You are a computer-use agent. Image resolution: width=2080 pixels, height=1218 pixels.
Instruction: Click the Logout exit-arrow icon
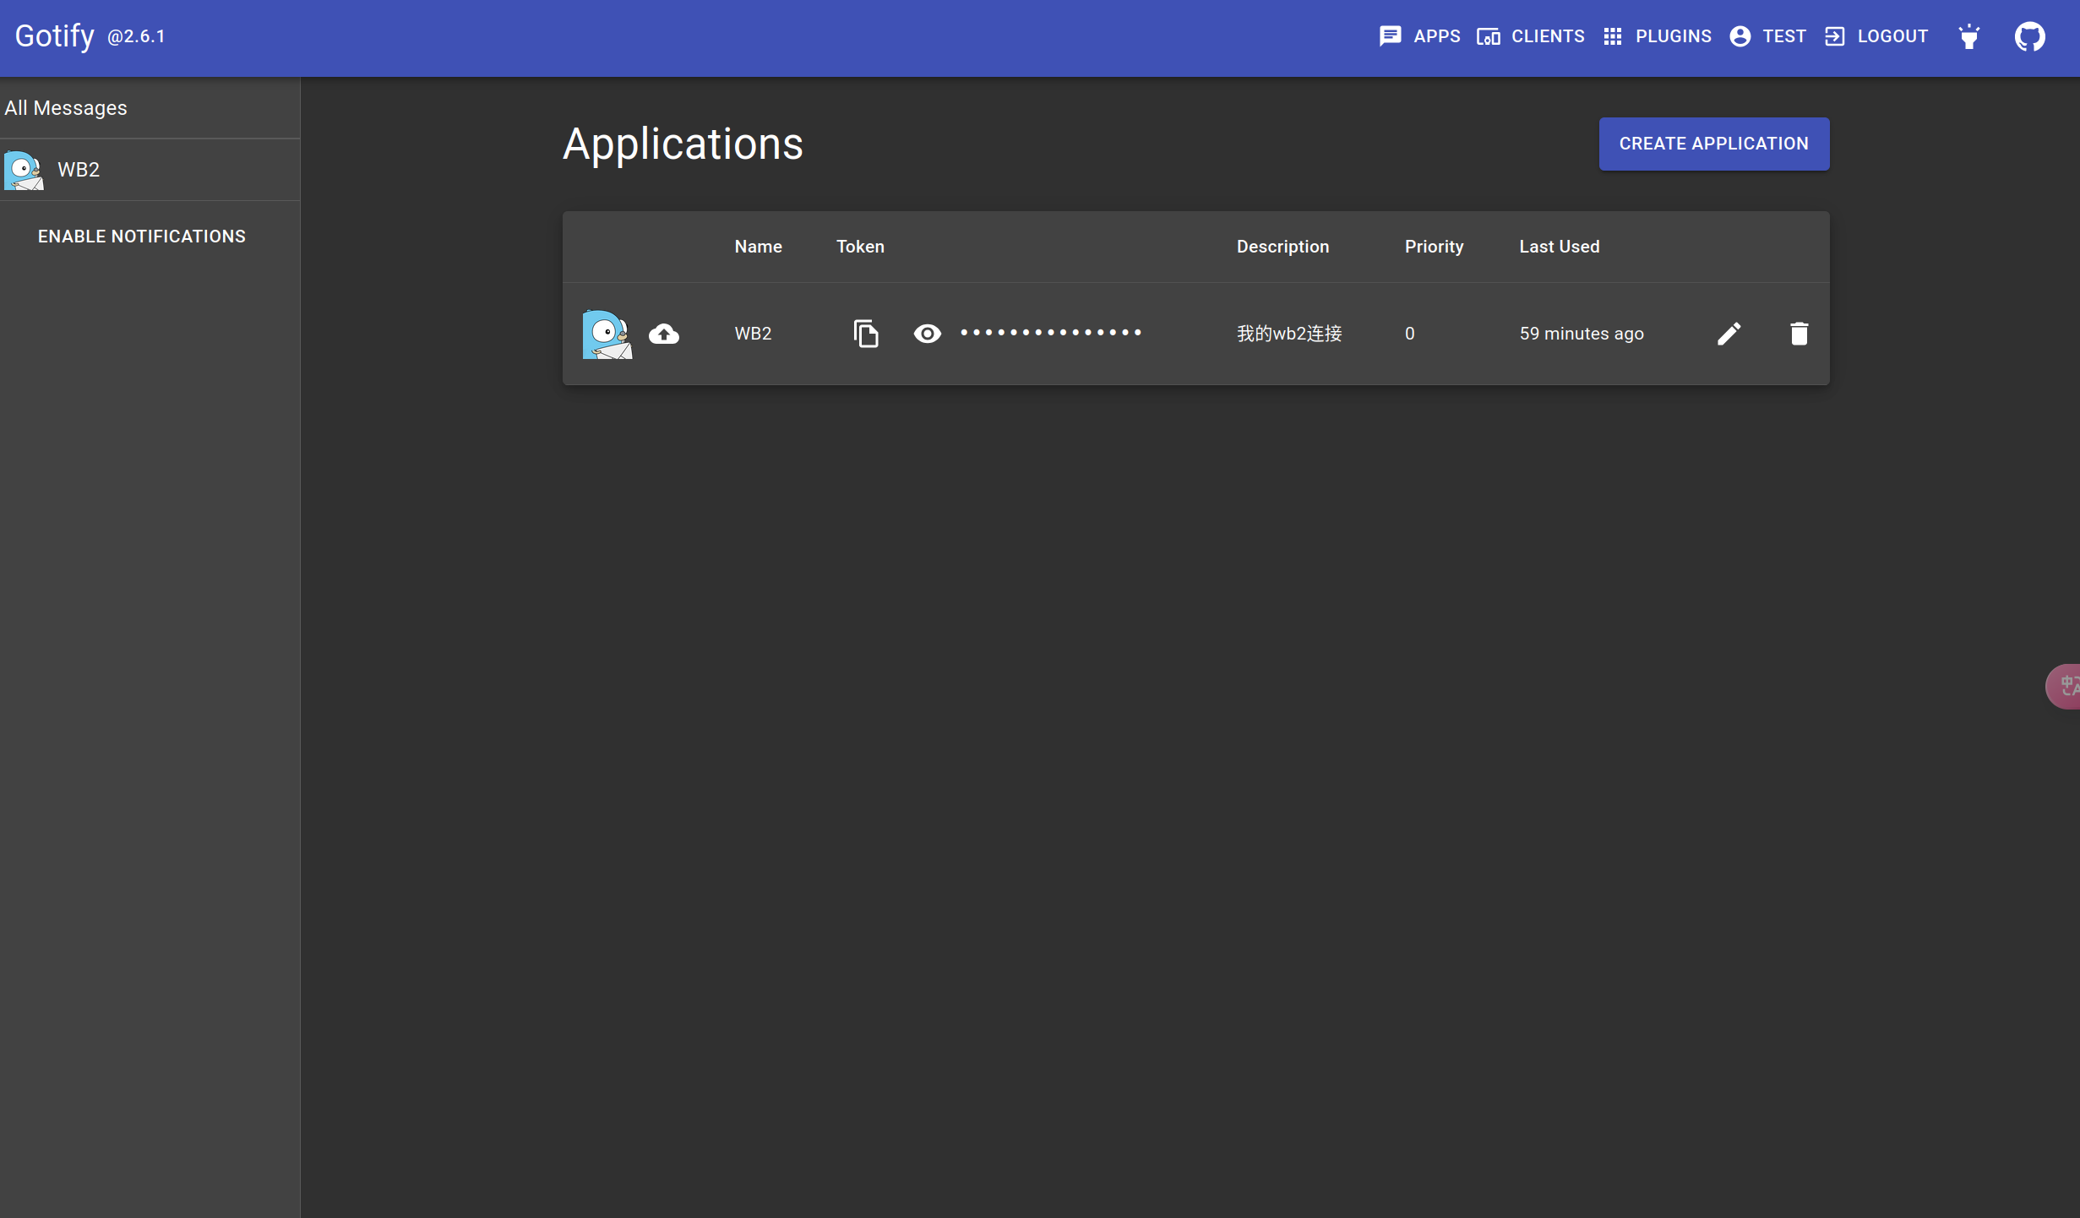pos(1834,36)
